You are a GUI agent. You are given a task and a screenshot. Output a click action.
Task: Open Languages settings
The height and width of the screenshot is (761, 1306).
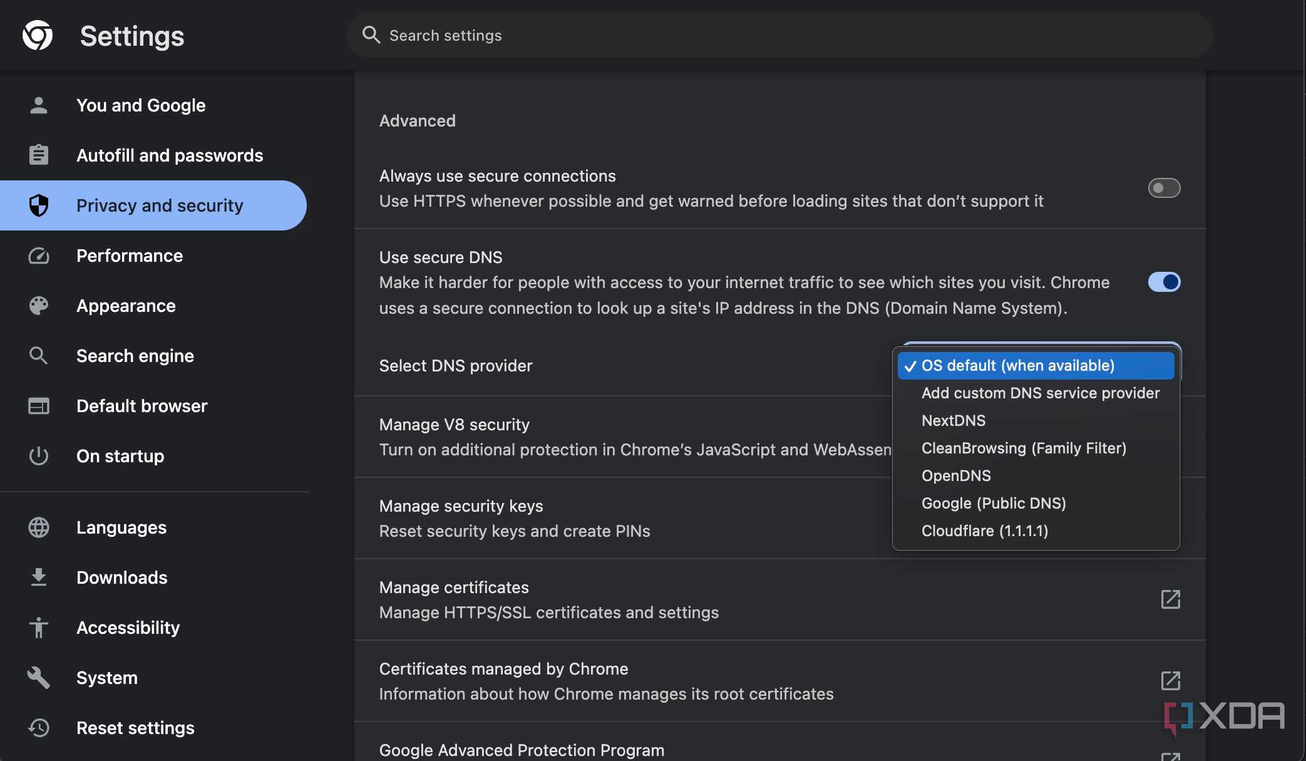coord(153,527)
